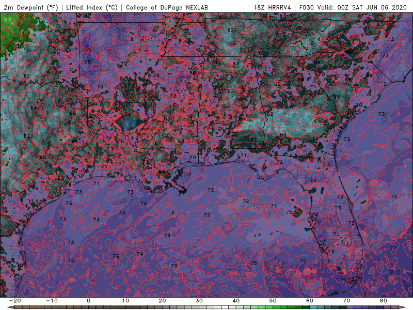Click the '18Z HRRRV4' model run label

coord(273,7)
